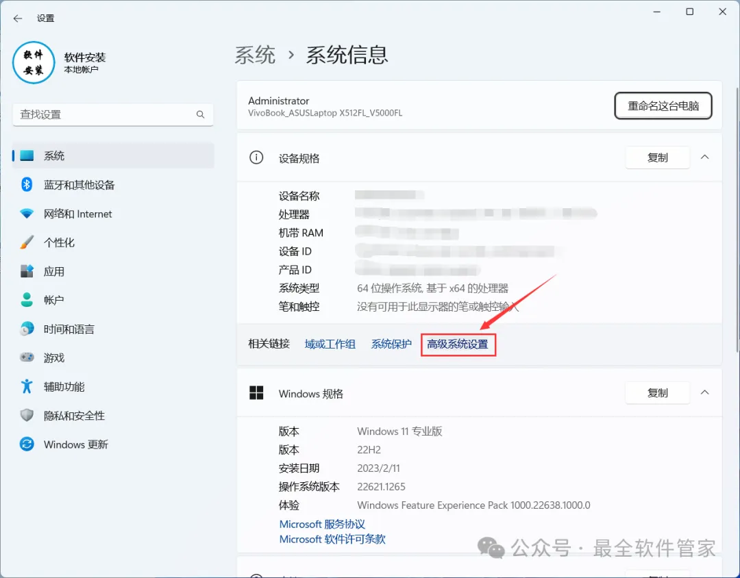Select the 64 位操作系统 system type text

click(433, 288)
